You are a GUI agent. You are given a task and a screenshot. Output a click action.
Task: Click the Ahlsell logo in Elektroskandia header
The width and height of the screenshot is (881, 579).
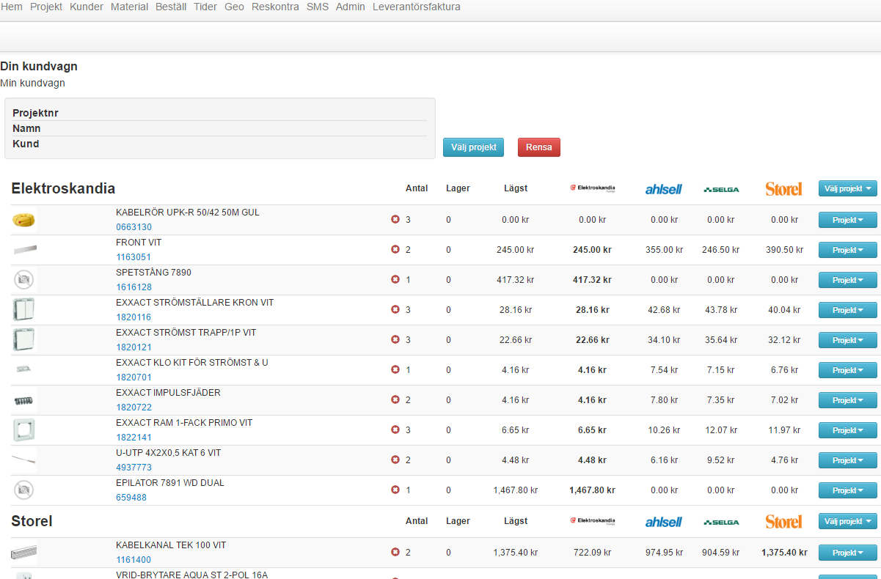(663, 189)
